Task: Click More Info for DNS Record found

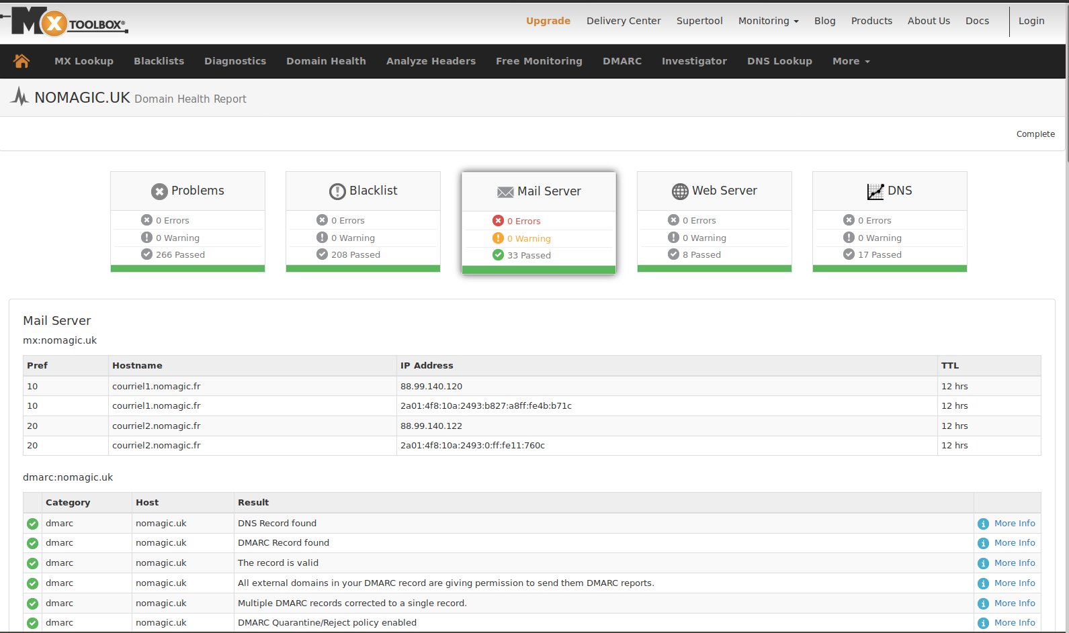Action: (1015, 524)
